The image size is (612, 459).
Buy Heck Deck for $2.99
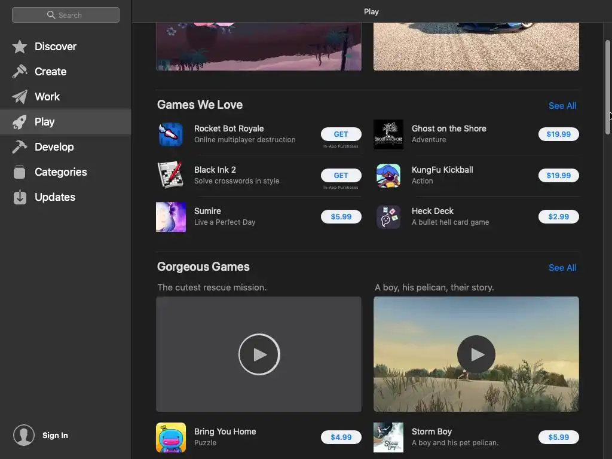(x=558, y=216)
